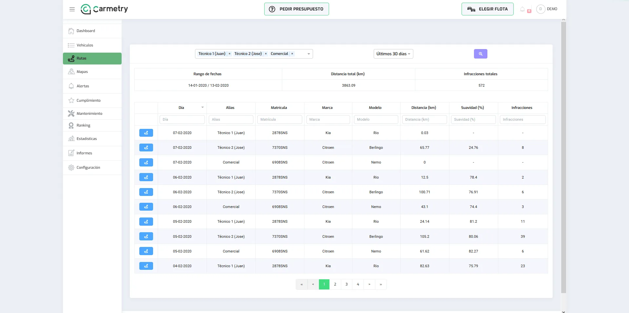Click the Carmetry logo

[x=104, y=9]
